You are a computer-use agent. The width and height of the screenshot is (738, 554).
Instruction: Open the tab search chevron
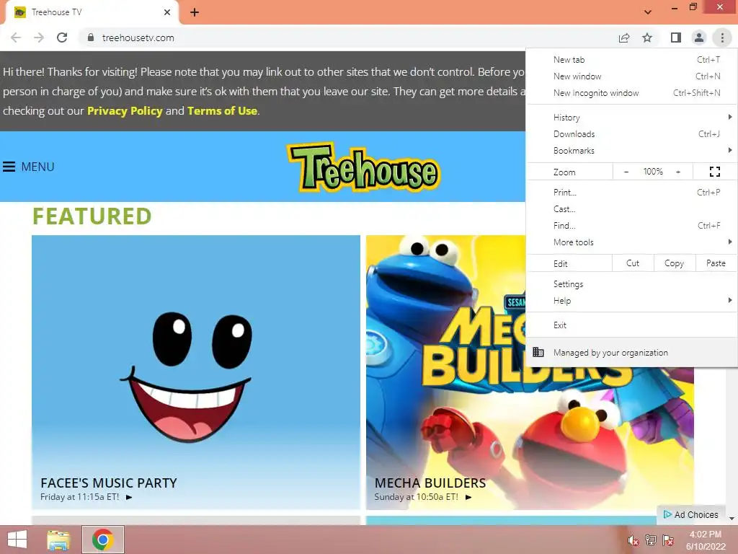pyautogui.click(x=648, y=12)
